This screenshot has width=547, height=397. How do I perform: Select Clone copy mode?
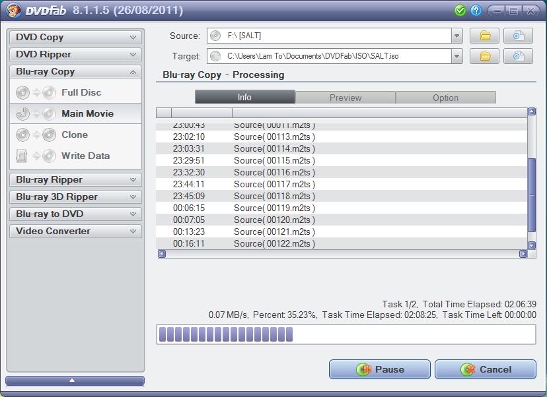coord(75,135)
